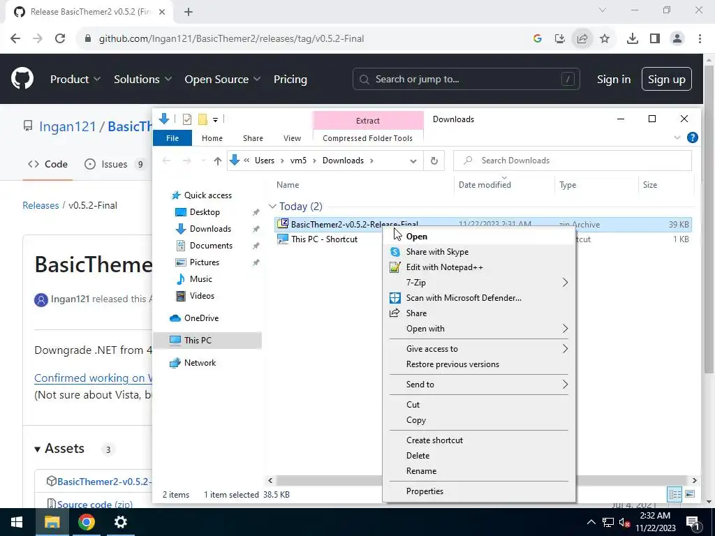
Task: Click the GitHub Sign in link
Action: [614, 80]
